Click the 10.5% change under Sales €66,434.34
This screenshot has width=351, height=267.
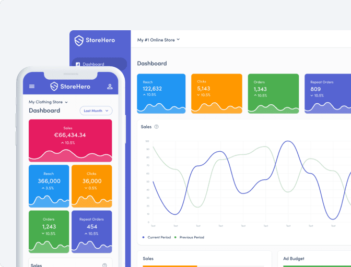68,143
